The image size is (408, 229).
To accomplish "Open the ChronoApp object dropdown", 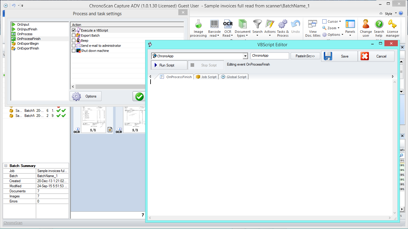I will 245,56.
